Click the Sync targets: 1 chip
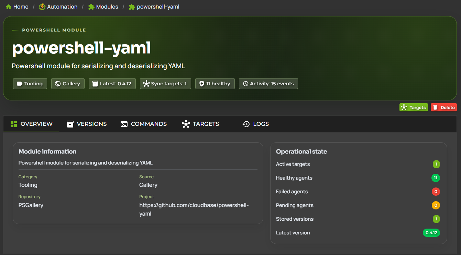 [x=165, y=84]
